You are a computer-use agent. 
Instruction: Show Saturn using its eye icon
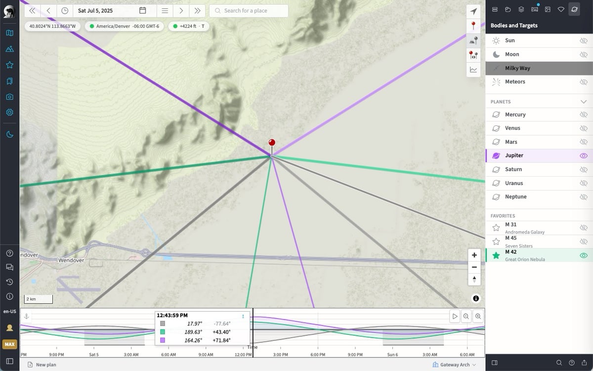coord(583,170)
